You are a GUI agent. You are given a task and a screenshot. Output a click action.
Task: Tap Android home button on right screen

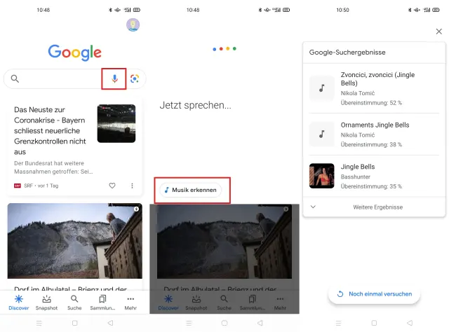tap(374, 323)
